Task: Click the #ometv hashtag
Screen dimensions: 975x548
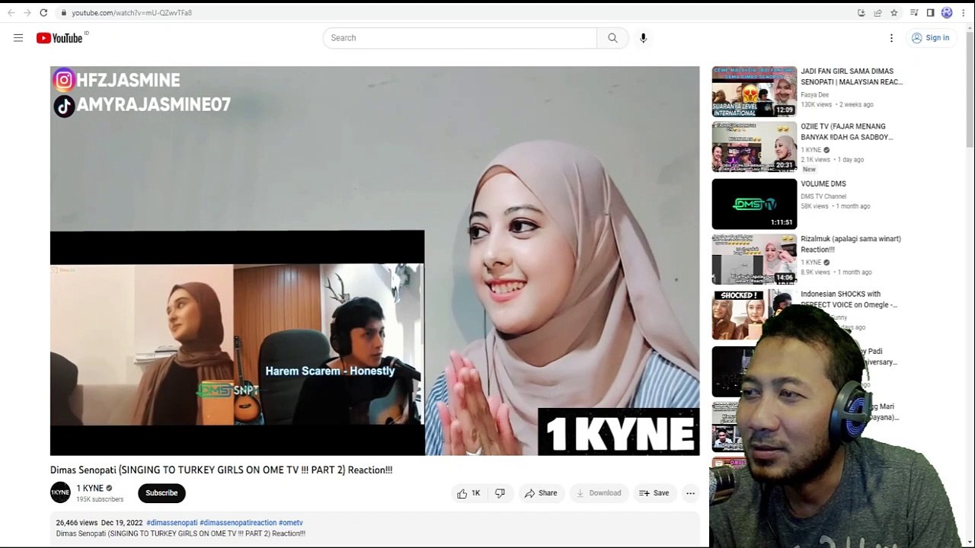Action: pos(291,523)
